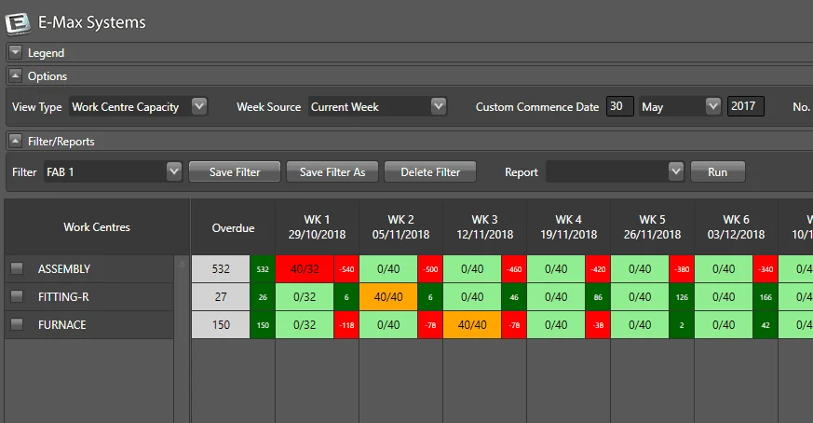Click the orange 40/40 FITTING-R WK 2 cell
The width and height of the screenshot is (813, 423).
(x=388, y=297)
